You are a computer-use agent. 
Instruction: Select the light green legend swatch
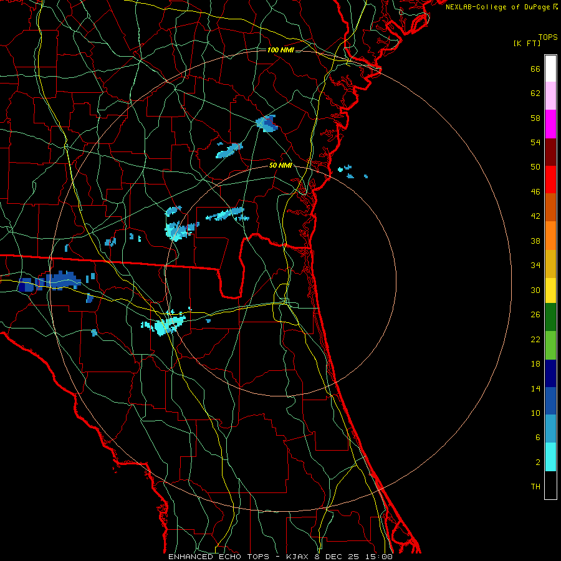pos(550,345)
